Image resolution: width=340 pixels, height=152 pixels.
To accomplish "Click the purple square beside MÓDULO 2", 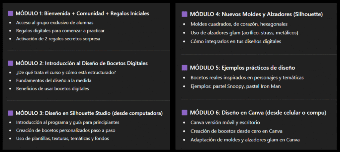I will click(10, 63).
